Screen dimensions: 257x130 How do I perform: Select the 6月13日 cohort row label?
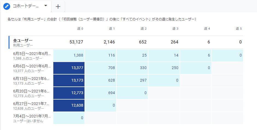(31, 81)
